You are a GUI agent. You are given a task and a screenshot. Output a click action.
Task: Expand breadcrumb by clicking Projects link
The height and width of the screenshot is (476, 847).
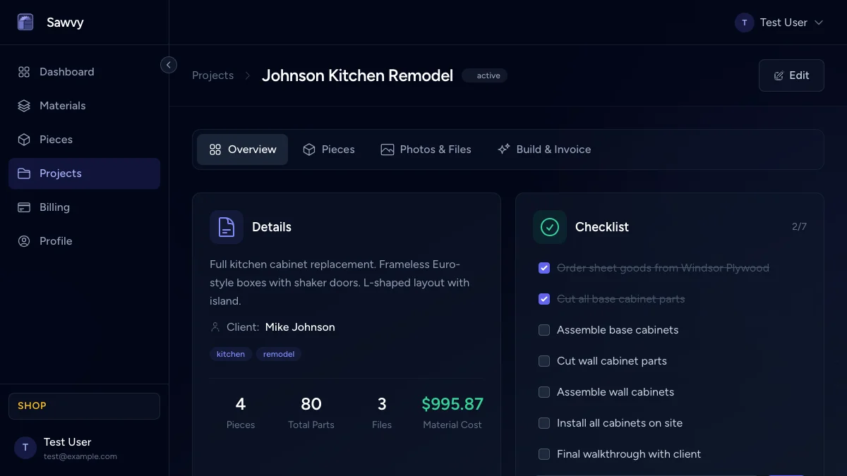213,75
